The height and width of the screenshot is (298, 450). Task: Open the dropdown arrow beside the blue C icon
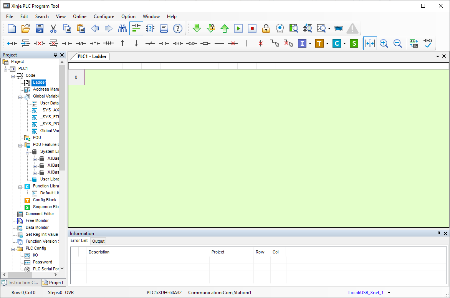coord(344,44)
